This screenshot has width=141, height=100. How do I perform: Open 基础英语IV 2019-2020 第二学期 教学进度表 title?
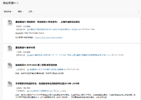(36, 65)
